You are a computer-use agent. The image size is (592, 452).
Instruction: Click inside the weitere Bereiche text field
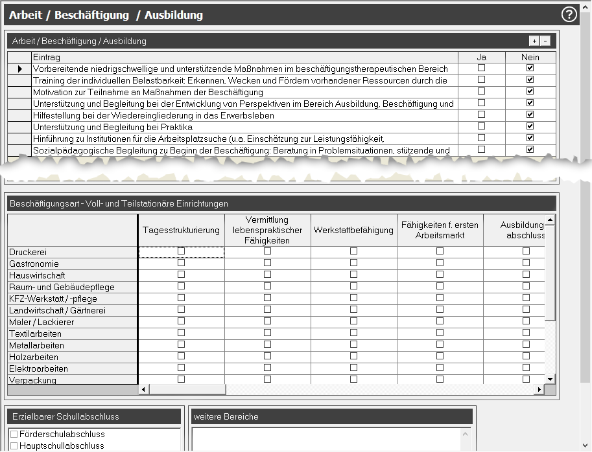click(331, 439)
